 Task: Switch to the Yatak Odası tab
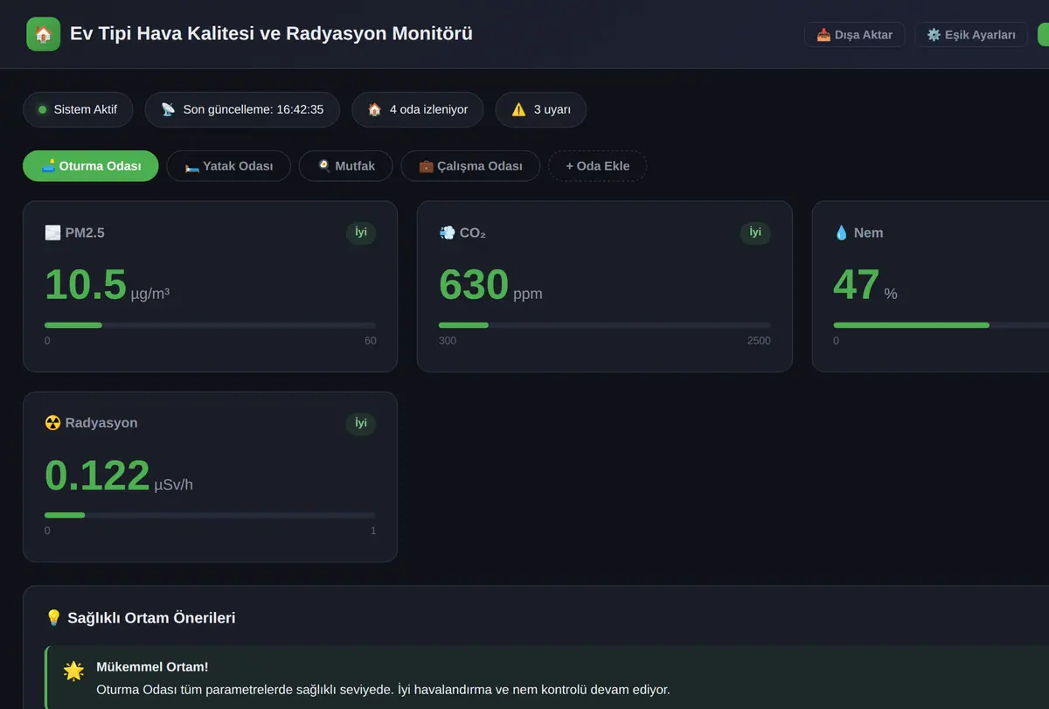click(x=228, y=166)
